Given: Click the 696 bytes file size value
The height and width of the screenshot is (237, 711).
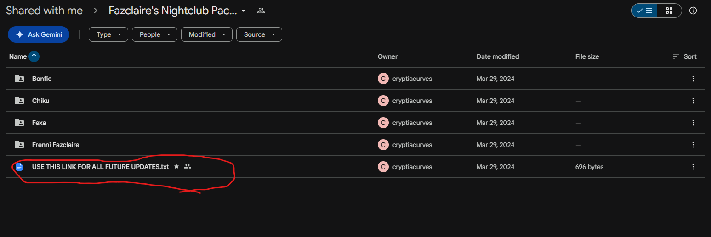Looking at the screenshot, I should (589, 167).
